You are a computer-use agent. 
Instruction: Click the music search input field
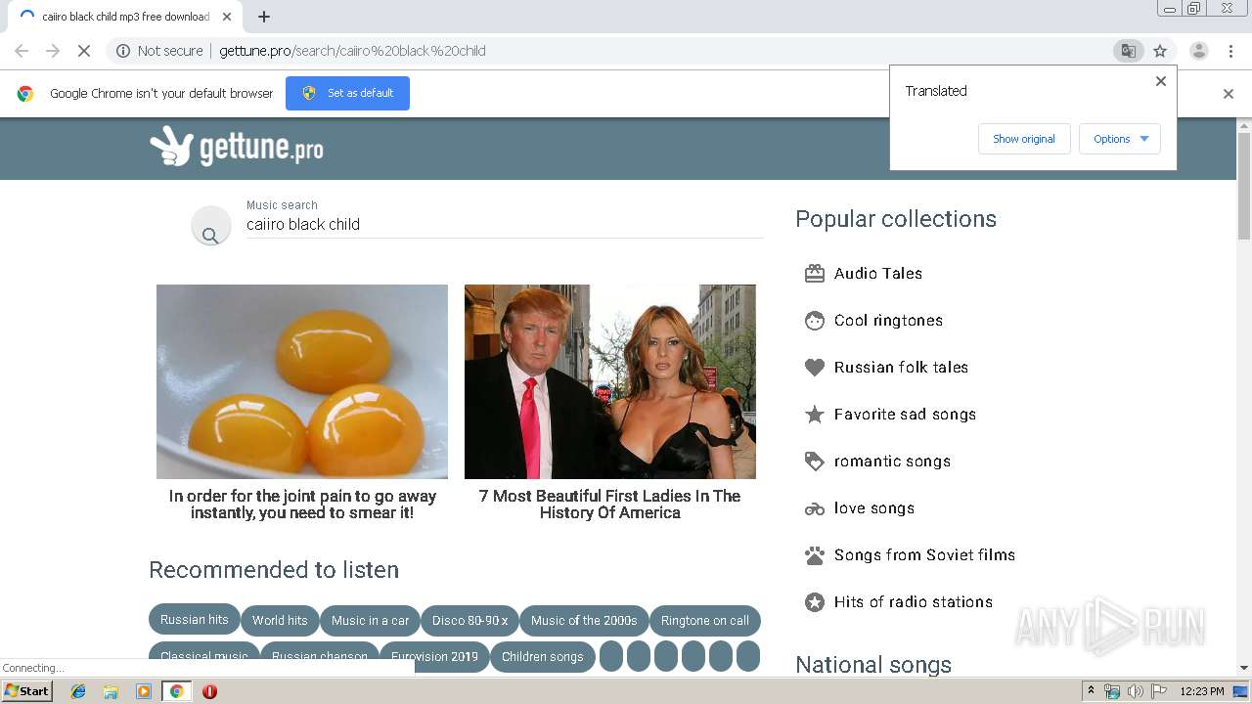[x=505, y=225]
